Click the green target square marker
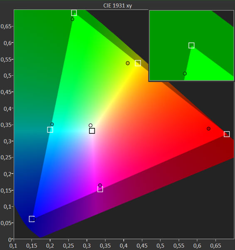 (74, 13)
